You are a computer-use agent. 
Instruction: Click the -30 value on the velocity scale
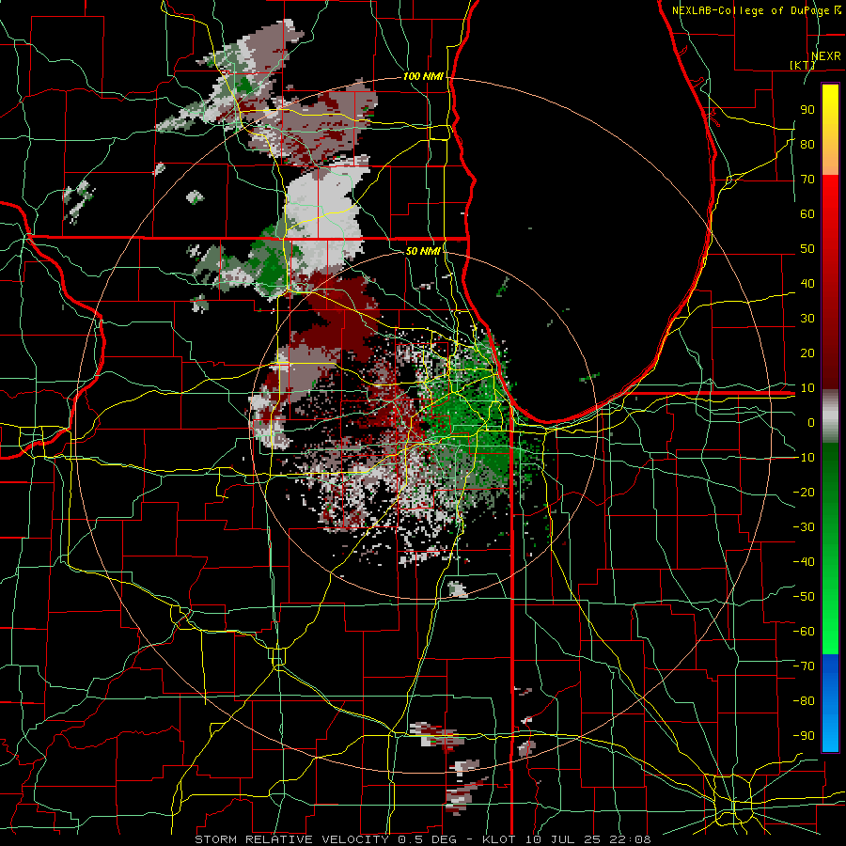click(804, 527)
